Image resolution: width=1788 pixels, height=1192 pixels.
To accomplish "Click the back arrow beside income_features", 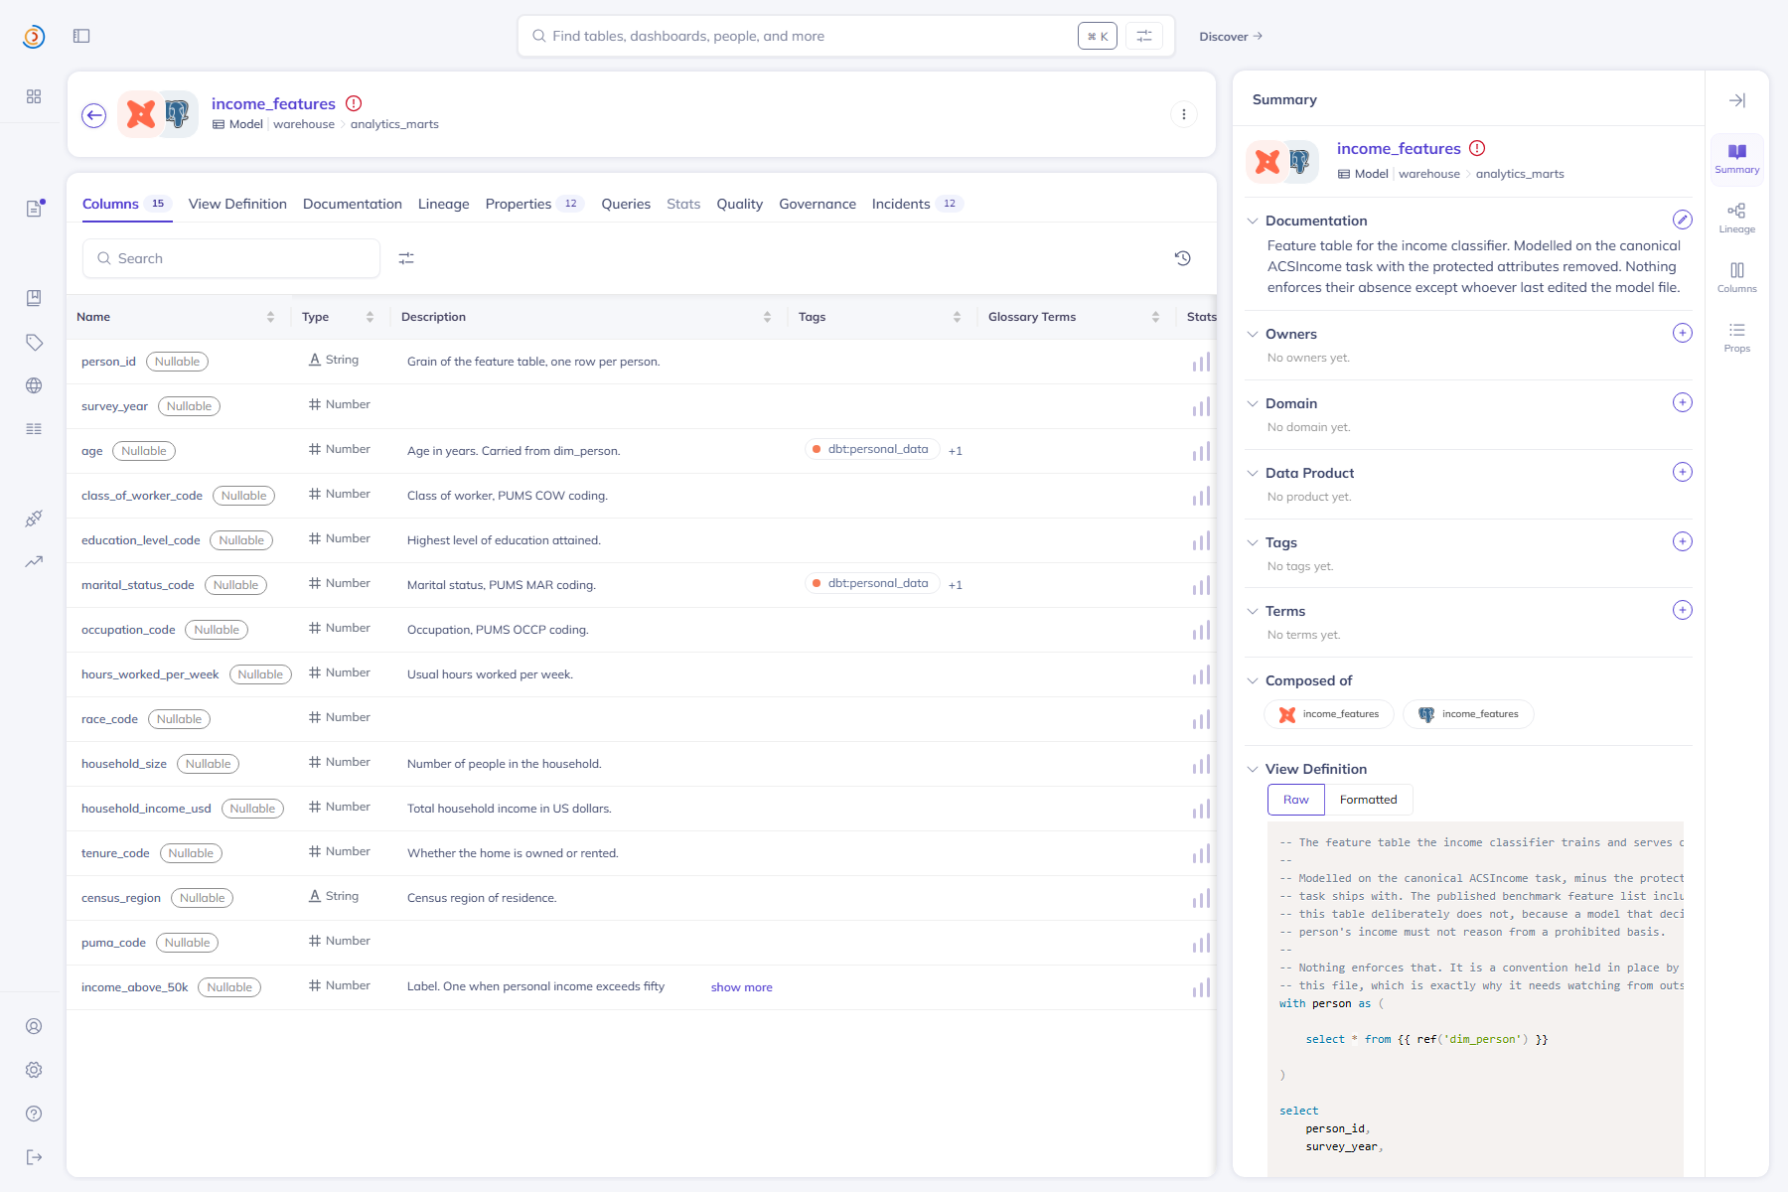I will (94, 115).
